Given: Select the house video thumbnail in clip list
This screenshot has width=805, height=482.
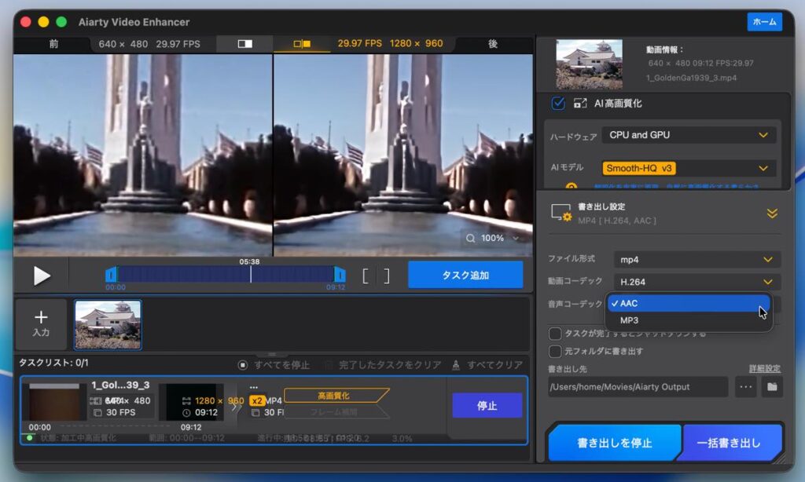Looking at the screenshot, I should coord(108,324).
